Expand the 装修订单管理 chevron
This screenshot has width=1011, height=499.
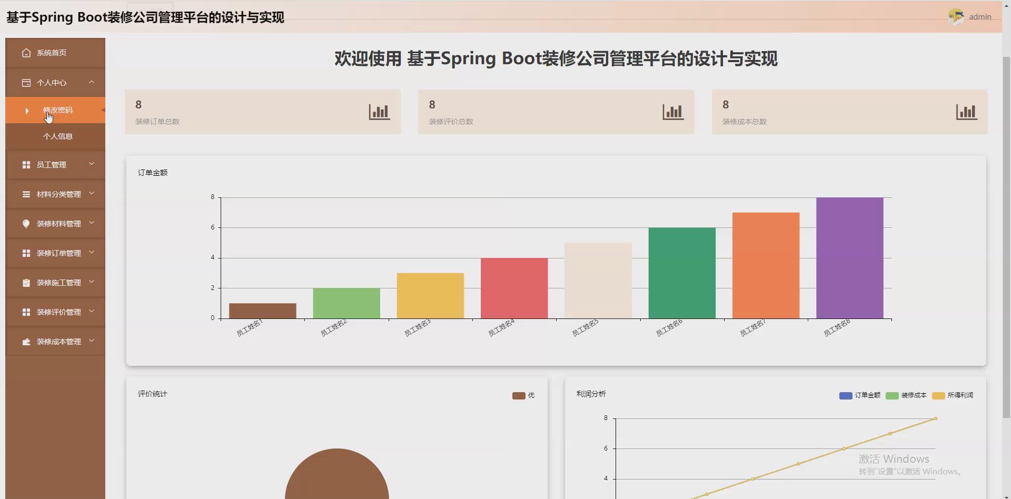92,253
